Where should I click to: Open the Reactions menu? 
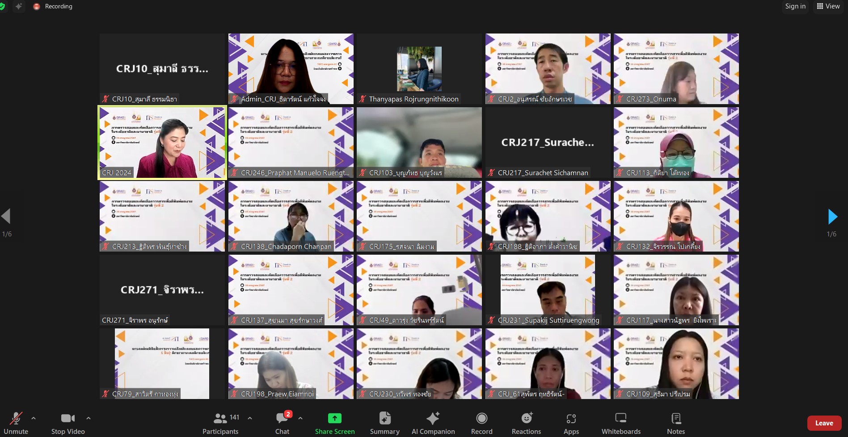pyautogui.click(x=526, y=419)
